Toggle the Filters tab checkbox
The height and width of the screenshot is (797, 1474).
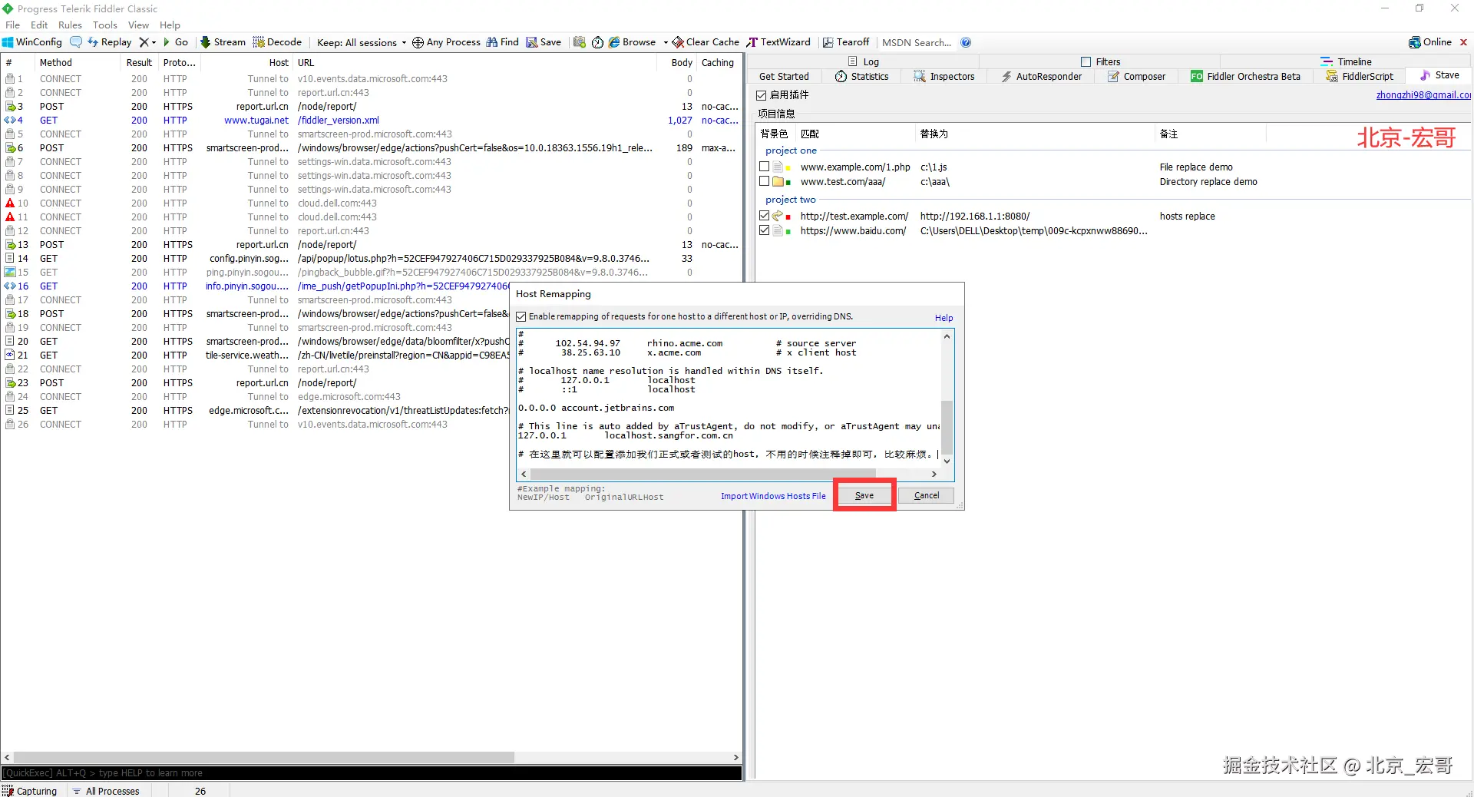point(1086,61)
